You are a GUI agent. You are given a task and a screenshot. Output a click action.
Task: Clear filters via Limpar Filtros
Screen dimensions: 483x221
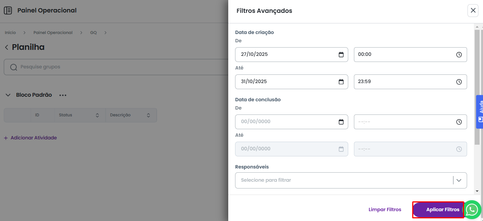click(x=385, y=210)
